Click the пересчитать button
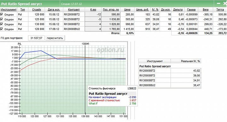Viewport: 227px width, 122px height. (55, 38)
